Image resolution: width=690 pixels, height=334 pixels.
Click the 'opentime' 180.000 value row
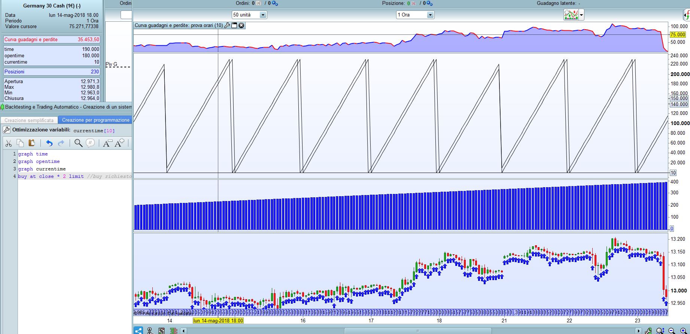pyautogui.click(x=52, y=55)
